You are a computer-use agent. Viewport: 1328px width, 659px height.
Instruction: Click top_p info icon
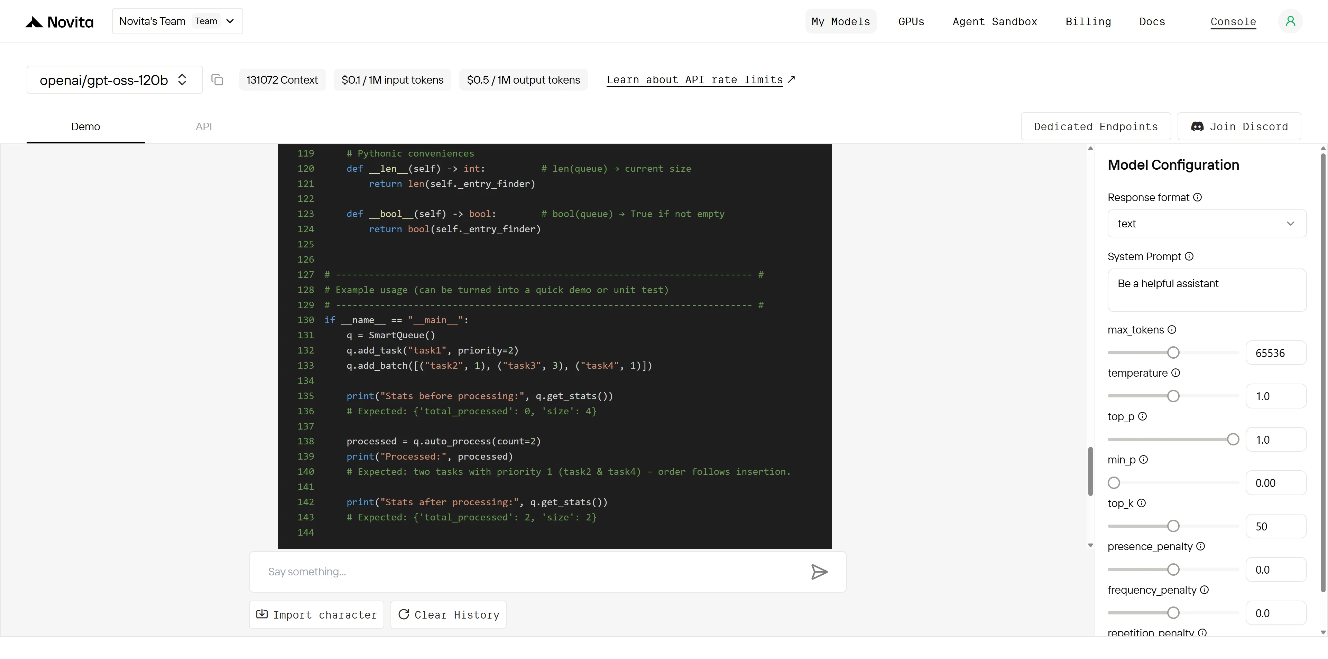[x=1142, y=416]
